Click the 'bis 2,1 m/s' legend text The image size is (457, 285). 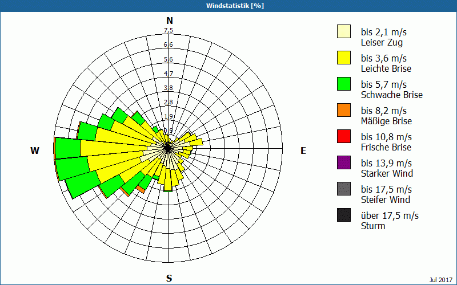pyautogui.click(x=383, y=32)
